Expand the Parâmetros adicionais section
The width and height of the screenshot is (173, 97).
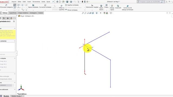tap(15, 89)
